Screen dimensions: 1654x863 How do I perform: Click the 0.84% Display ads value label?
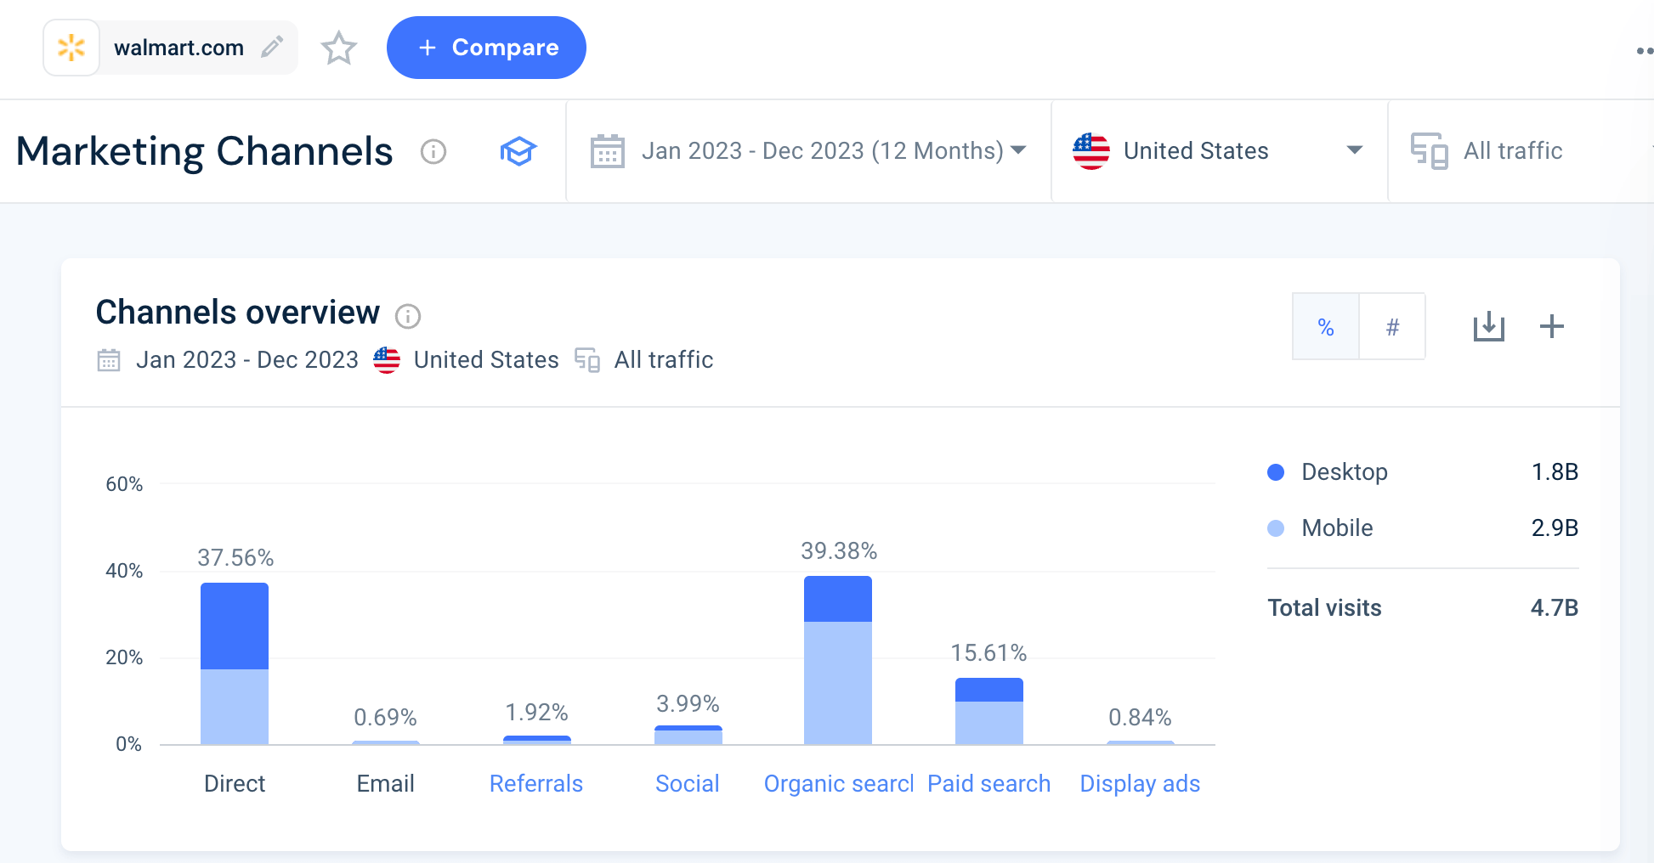click(x=1140, y=718)
